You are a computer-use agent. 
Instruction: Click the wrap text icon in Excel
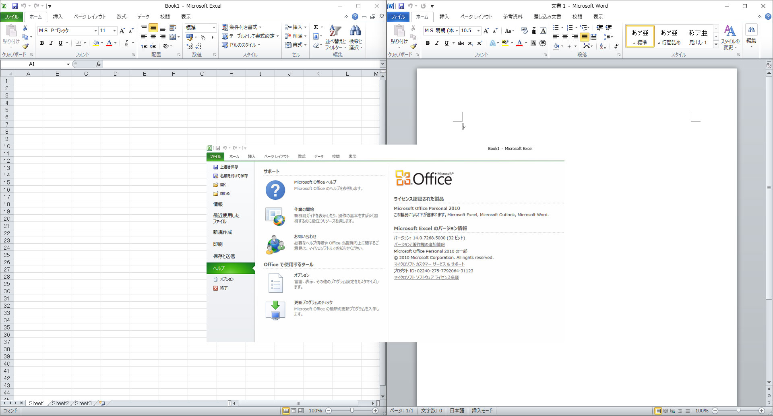[173, 28]
